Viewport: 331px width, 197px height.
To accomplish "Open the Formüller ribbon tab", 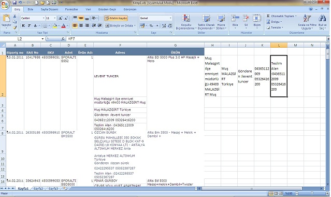I will 71,9.
